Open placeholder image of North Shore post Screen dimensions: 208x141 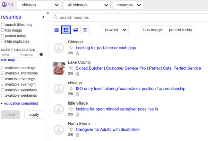pos(59,130)
